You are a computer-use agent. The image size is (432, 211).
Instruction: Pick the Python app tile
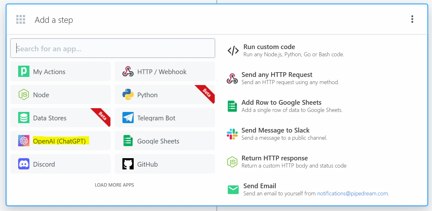165,95
